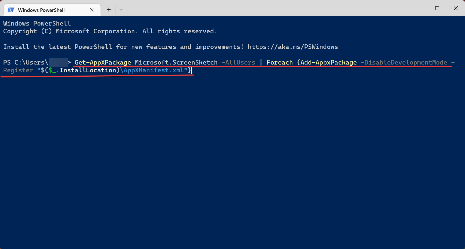Click the PowerShell icon in the tab
This screenshot has height=249, width=465.
click(x=11, y=10)
